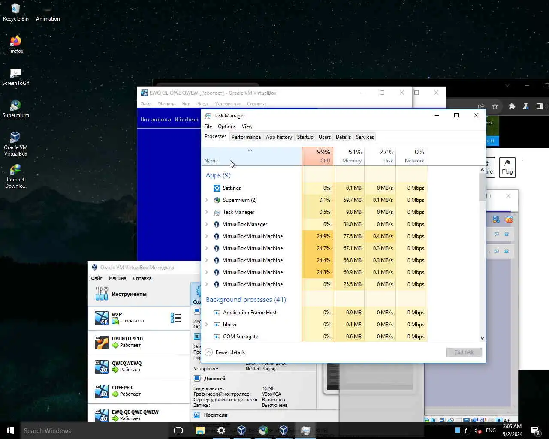
Task: Click the VirtualBox Manager process icon
Action: coord(217,224)
